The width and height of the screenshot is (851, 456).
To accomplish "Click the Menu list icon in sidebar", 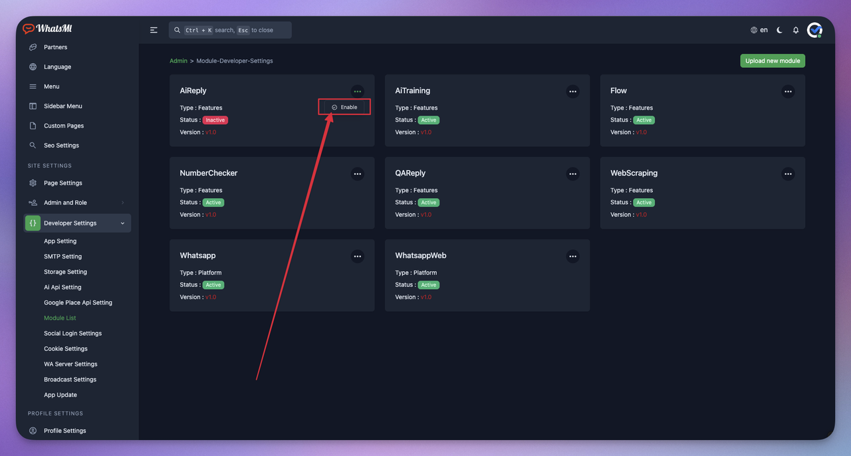I will tap(33, 86).
